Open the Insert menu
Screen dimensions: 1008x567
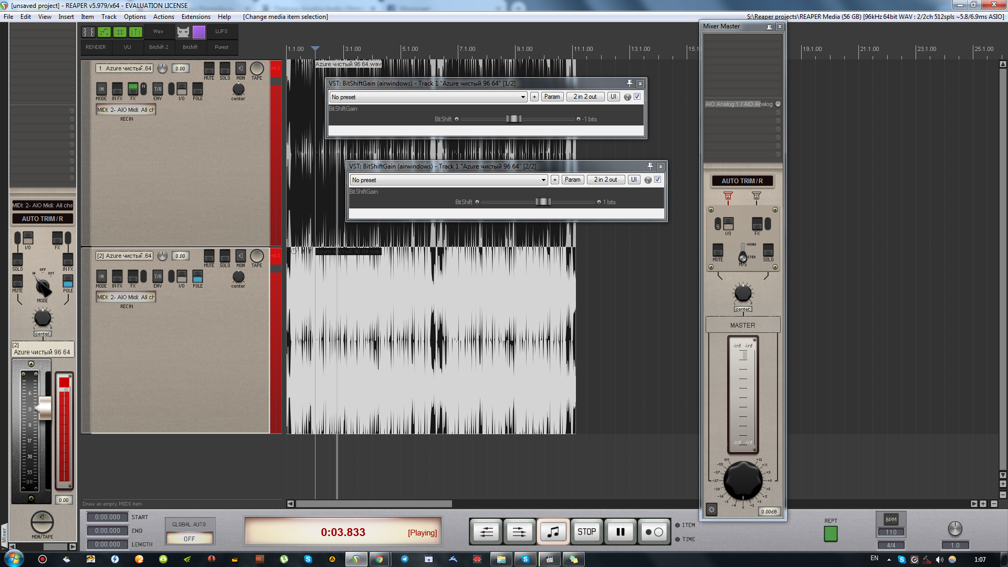click(x=66, y=17)
